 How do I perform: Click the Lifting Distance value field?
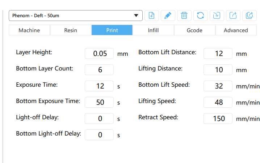(x=218, y=70)
